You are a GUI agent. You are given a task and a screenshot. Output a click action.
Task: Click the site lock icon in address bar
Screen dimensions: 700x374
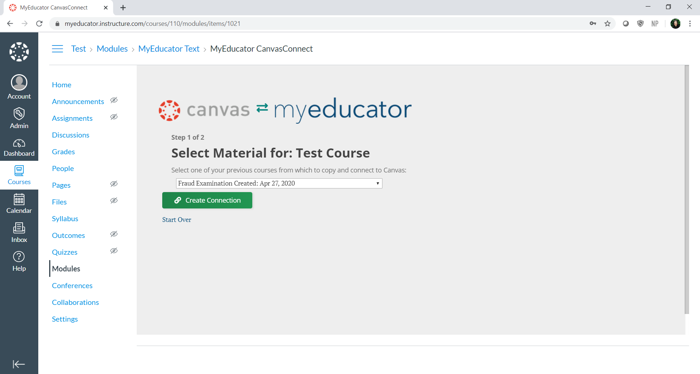57,24
